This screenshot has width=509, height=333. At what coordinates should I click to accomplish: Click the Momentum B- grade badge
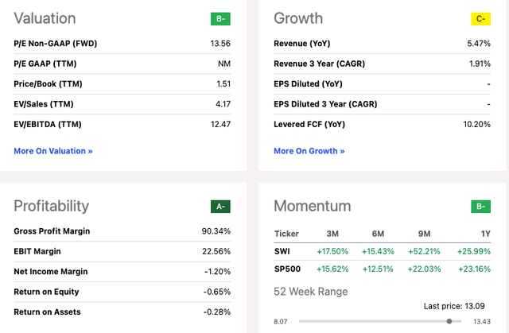480,207
